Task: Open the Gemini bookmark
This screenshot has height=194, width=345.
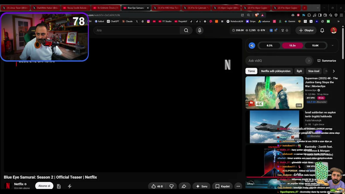Action: (x=290, y=21)
